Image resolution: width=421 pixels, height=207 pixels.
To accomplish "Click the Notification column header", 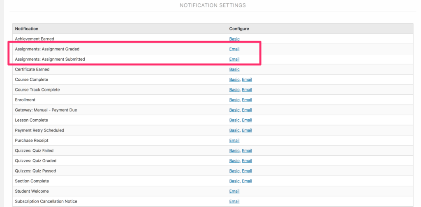I will pyautogui.click(x=27, y=29).
